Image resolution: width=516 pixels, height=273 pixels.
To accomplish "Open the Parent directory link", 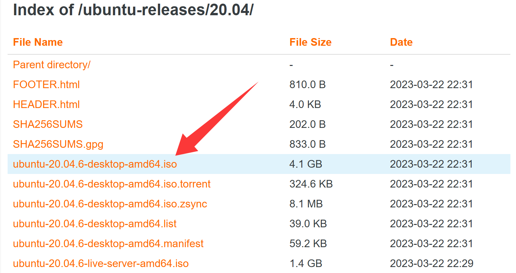I will (52, 65).
